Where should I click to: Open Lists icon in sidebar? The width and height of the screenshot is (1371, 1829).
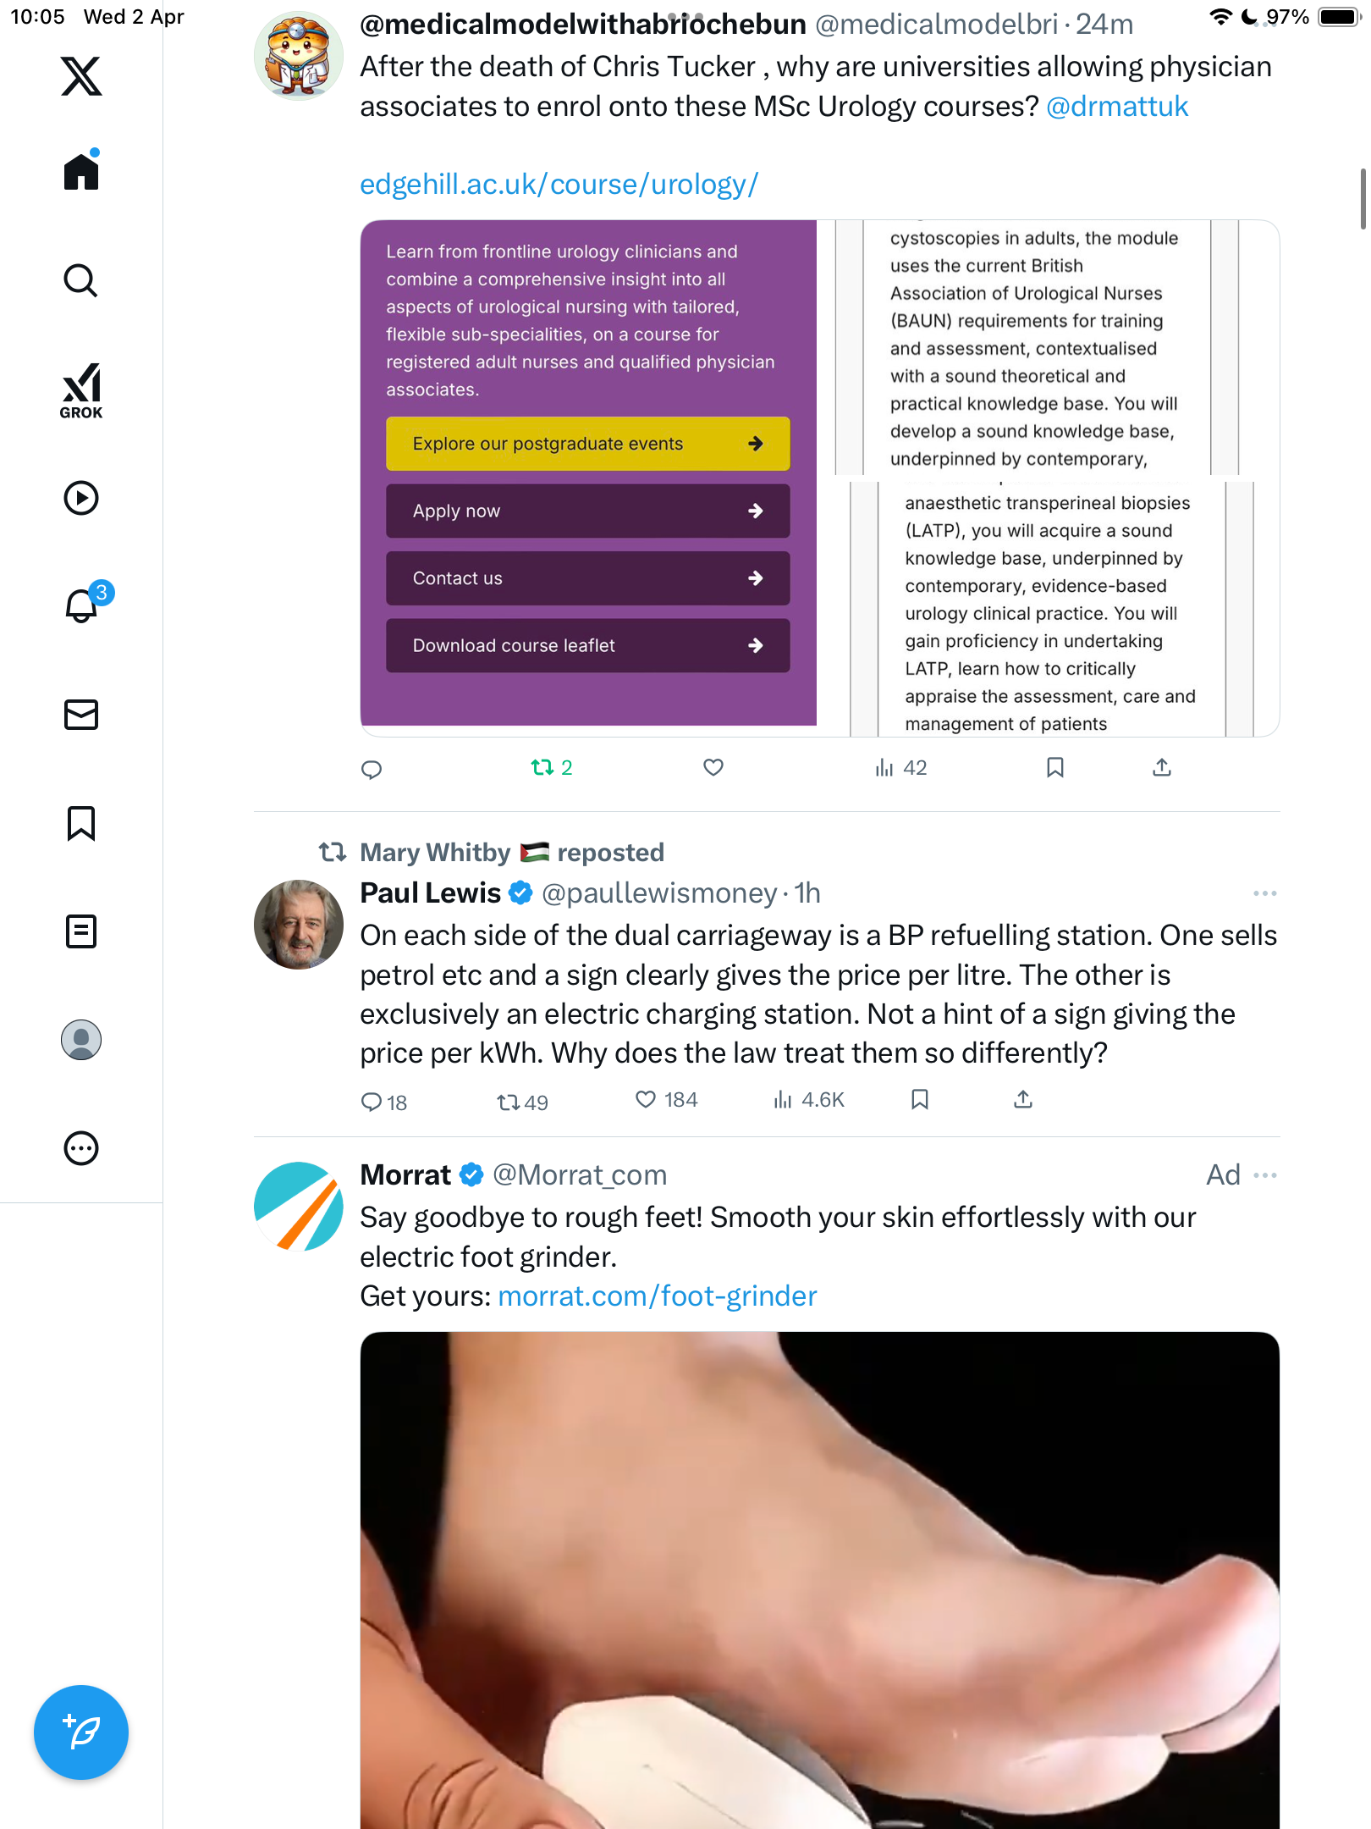click(81, 931)
